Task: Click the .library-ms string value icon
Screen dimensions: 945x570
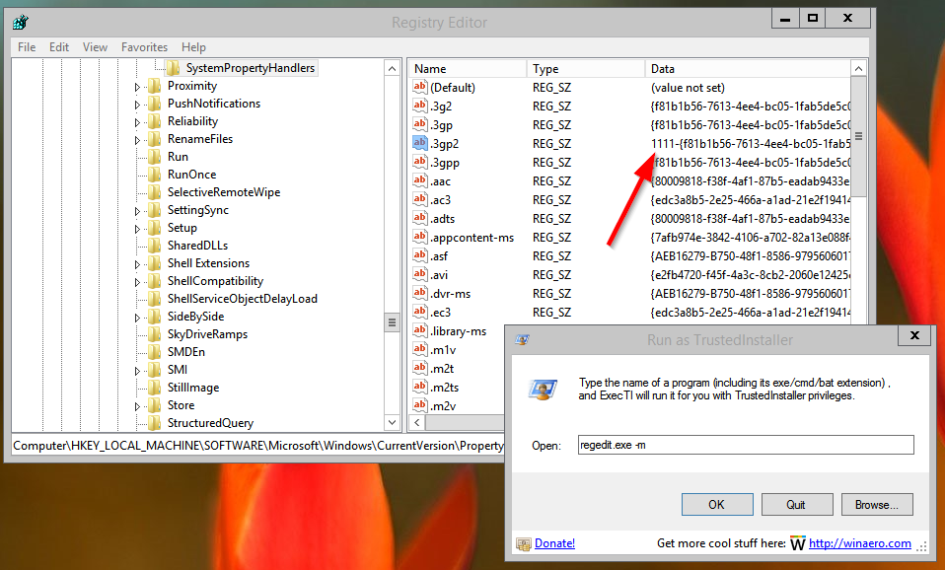Action: [x=418, y=330]
